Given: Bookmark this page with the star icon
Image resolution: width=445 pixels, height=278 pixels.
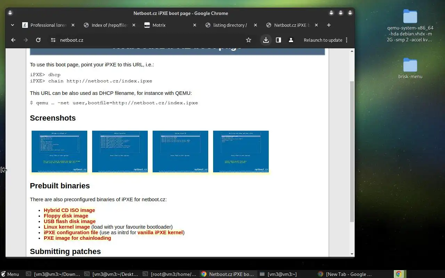Looking at the screenshot, I should [249, 40].
